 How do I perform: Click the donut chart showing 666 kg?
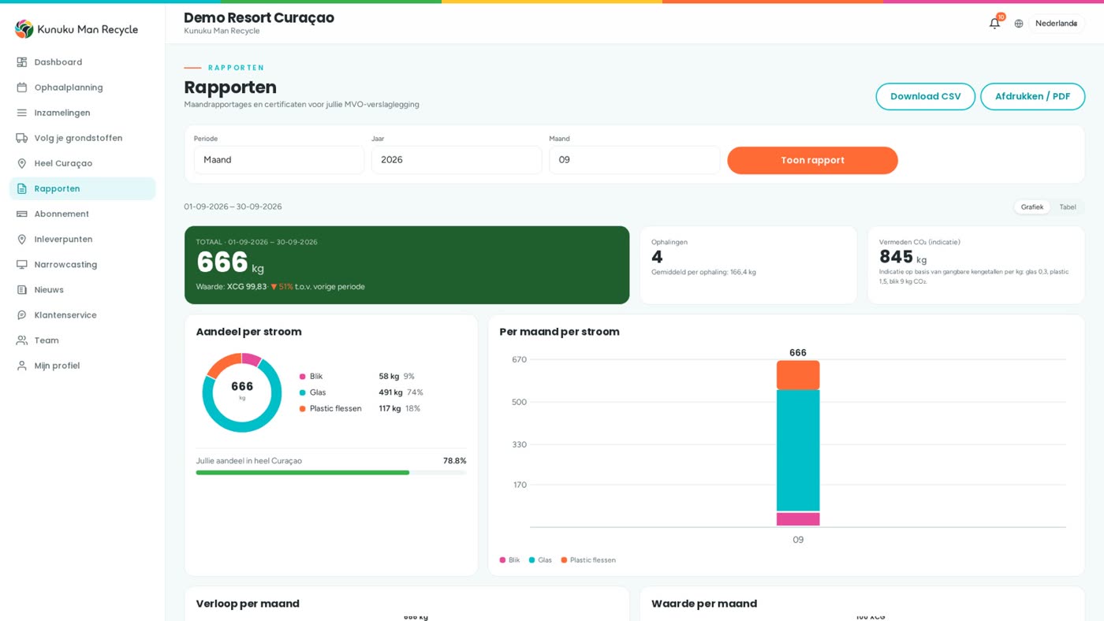point(242,392)
